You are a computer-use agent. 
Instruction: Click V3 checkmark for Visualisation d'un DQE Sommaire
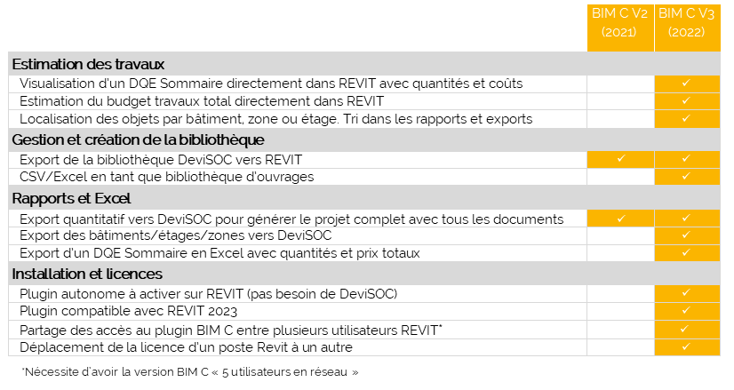pyautogui.click(x=688, y=83)
